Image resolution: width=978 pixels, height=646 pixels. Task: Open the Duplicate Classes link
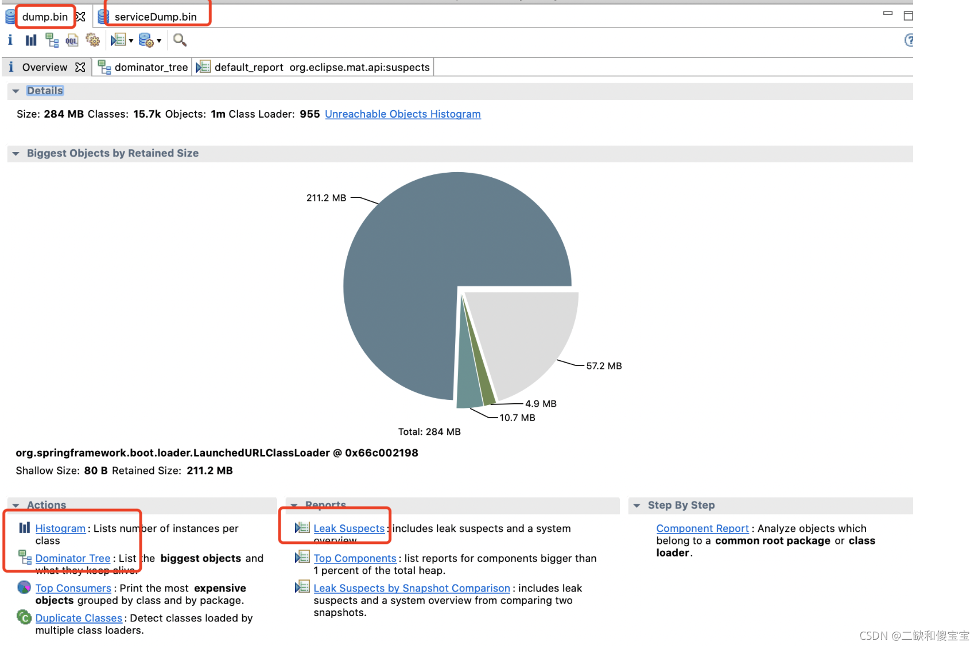click(79, 618)
